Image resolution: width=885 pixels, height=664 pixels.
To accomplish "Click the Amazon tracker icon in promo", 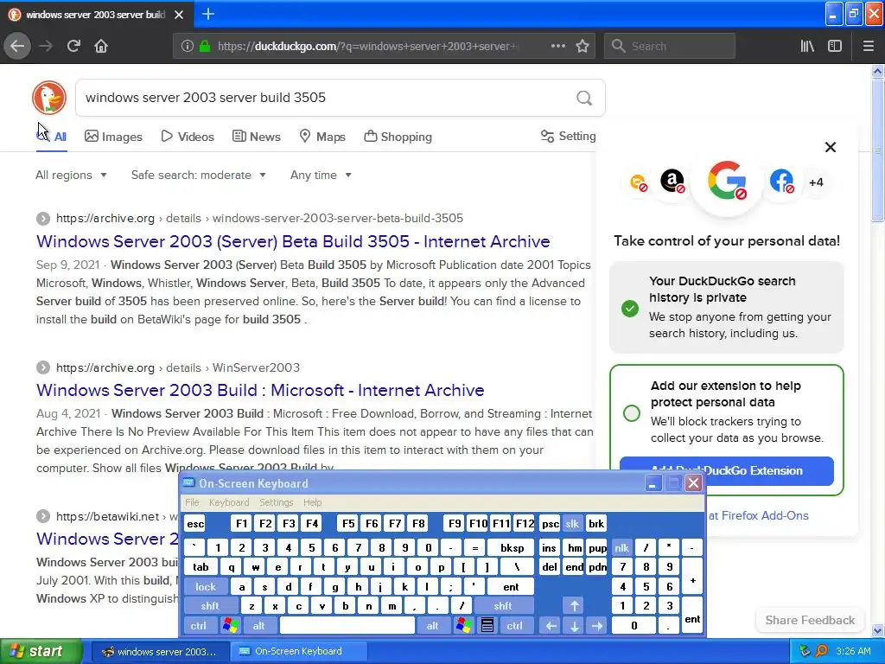I will coord(672,182).
